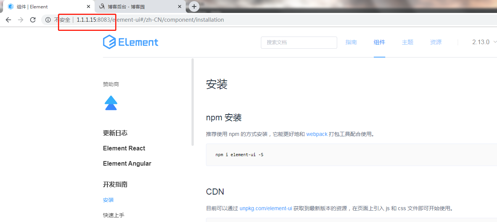
Task: Open the 主题 navigation item
Action: (x=408, y=42)
